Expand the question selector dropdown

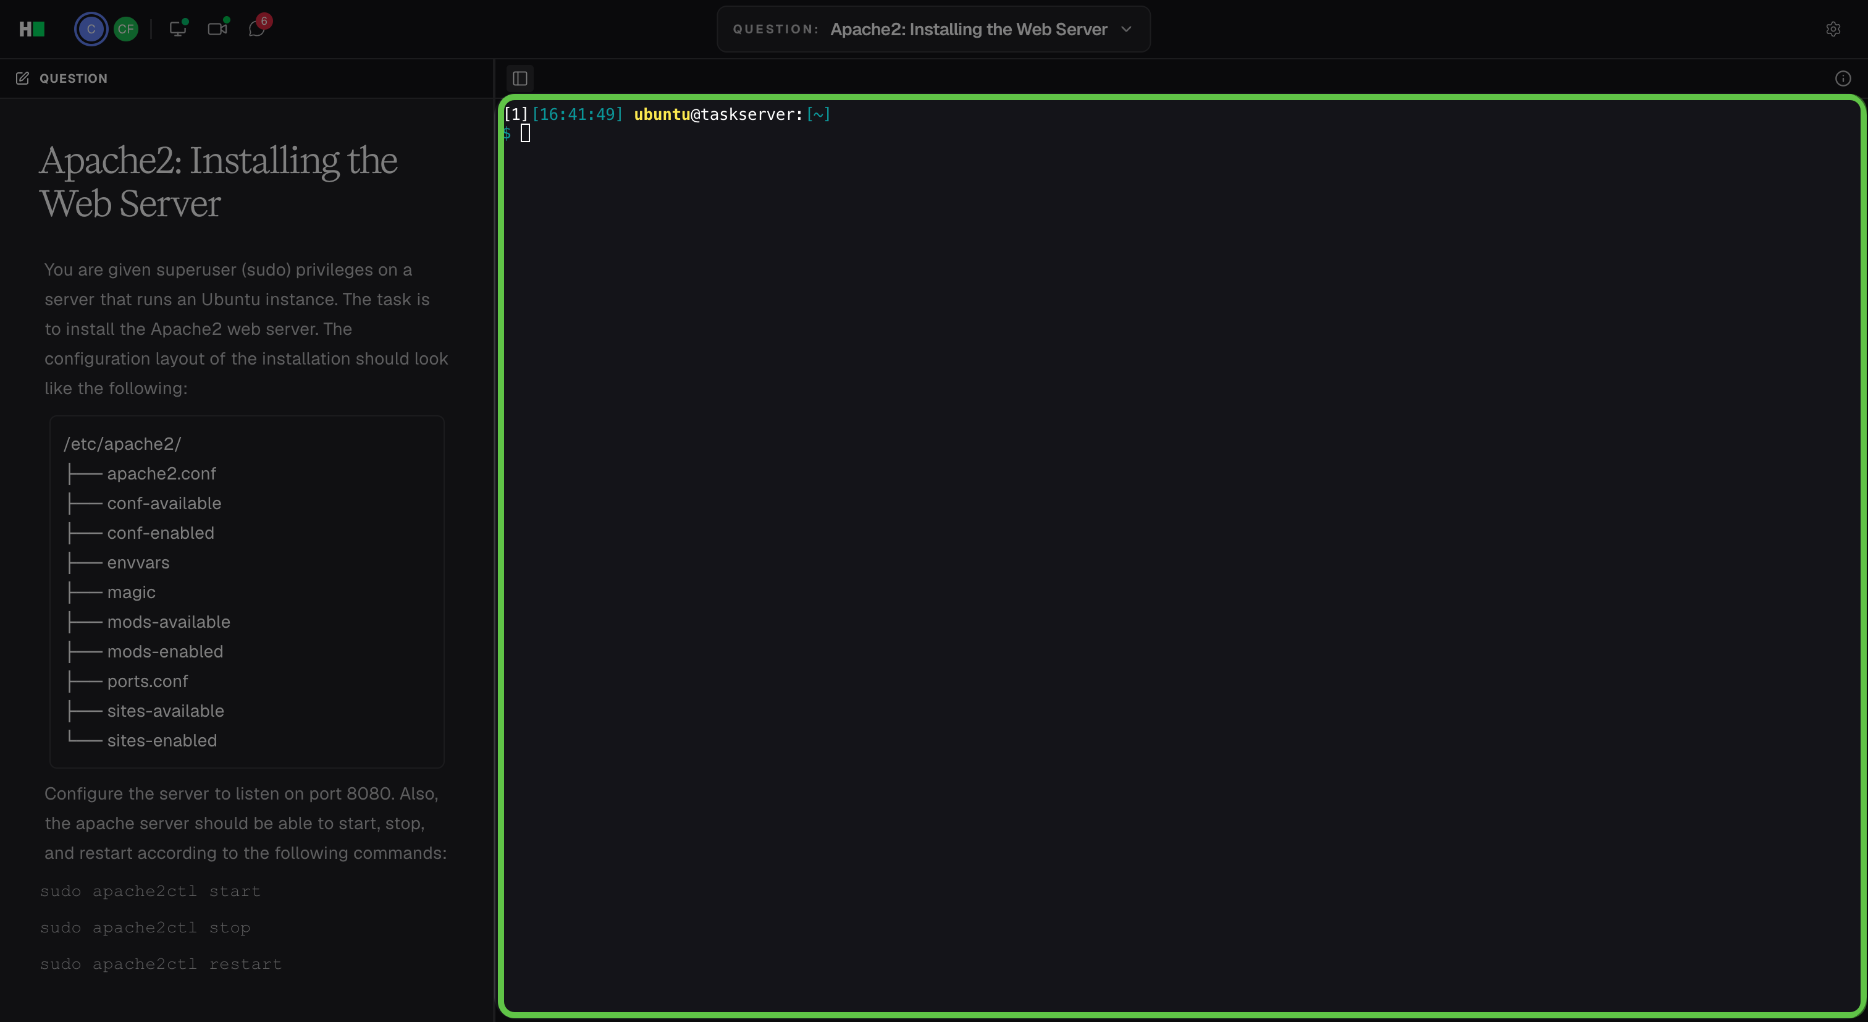(933, 29)
